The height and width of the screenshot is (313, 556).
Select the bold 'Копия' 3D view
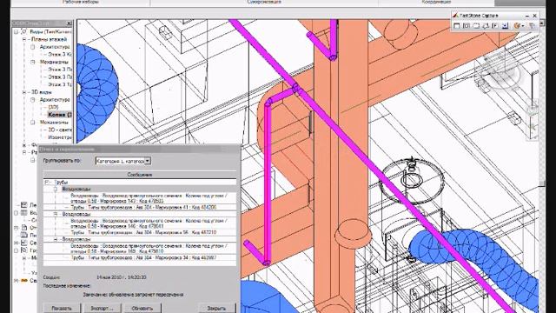[x=60, y=115]
